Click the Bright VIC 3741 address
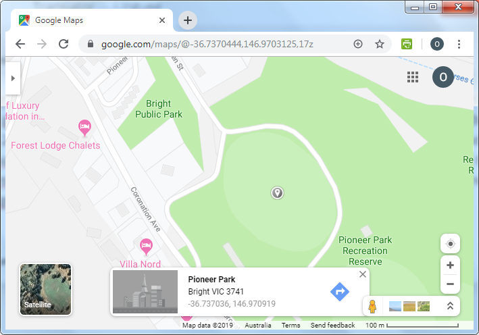 pos(216,292)
